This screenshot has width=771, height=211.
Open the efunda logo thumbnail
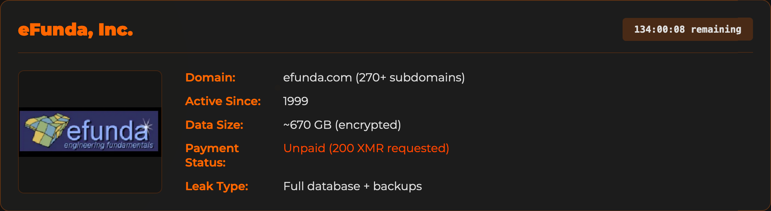click(x=90, y=132)
